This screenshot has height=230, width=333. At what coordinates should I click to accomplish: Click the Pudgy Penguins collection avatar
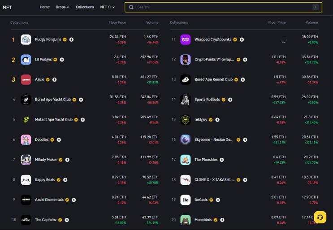click(x=26, y=39)
